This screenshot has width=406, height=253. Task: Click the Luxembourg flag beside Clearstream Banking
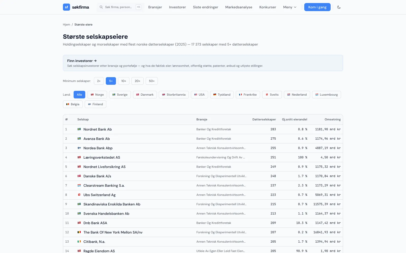click(x=79, y=185)
